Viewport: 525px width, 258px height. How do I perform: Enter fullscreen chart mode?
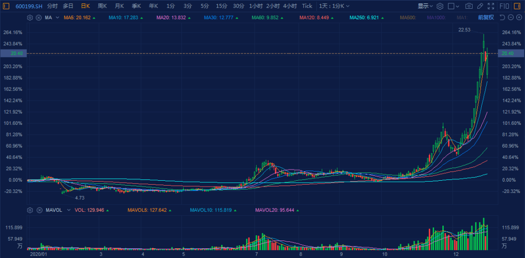point(491,6)
